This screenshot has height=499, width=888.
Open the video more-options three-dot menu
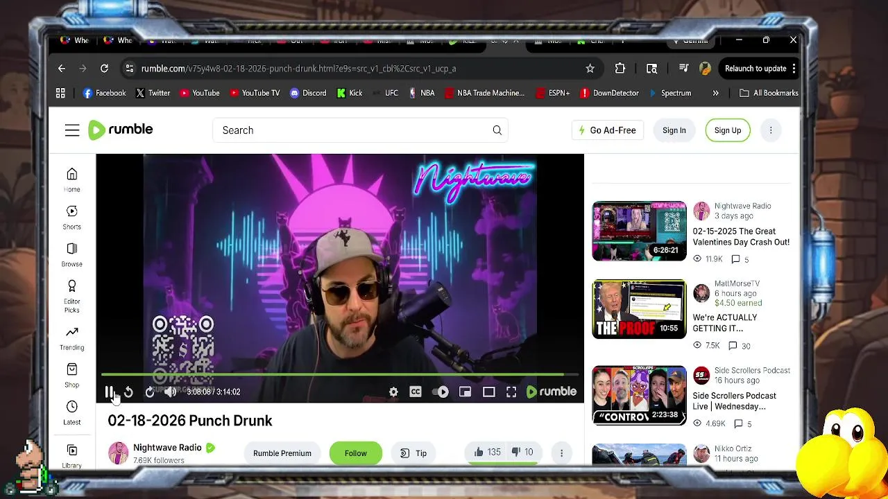click(562, 453)
